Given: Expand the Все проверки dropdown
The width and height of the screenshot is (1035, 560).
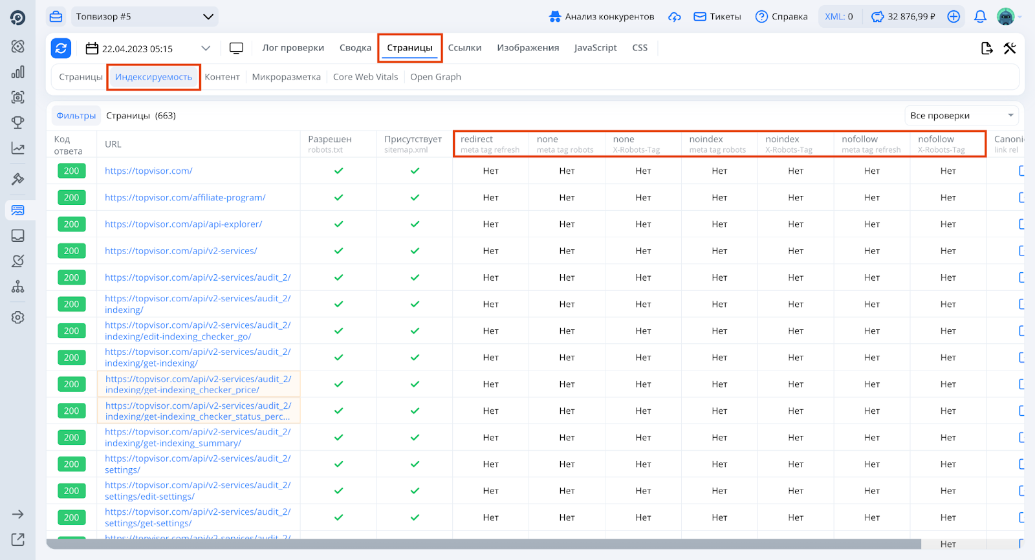Looking at the screenshot, I should point(961,116).
